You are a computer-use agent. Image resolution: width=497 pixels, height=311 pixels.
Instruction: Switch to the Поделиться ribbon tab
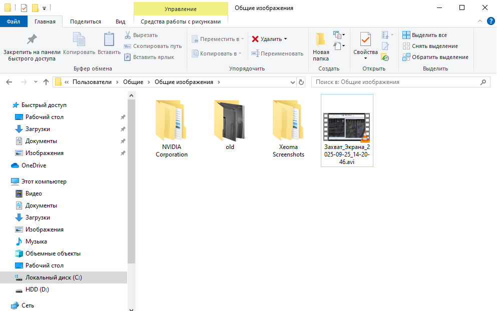[86, 21]
